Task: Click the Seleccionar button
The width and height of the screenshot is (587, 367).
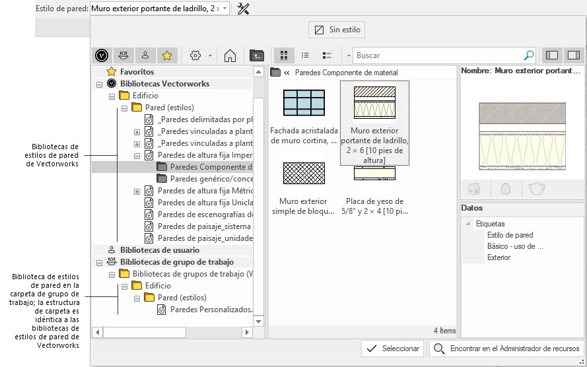Action: 393,349
